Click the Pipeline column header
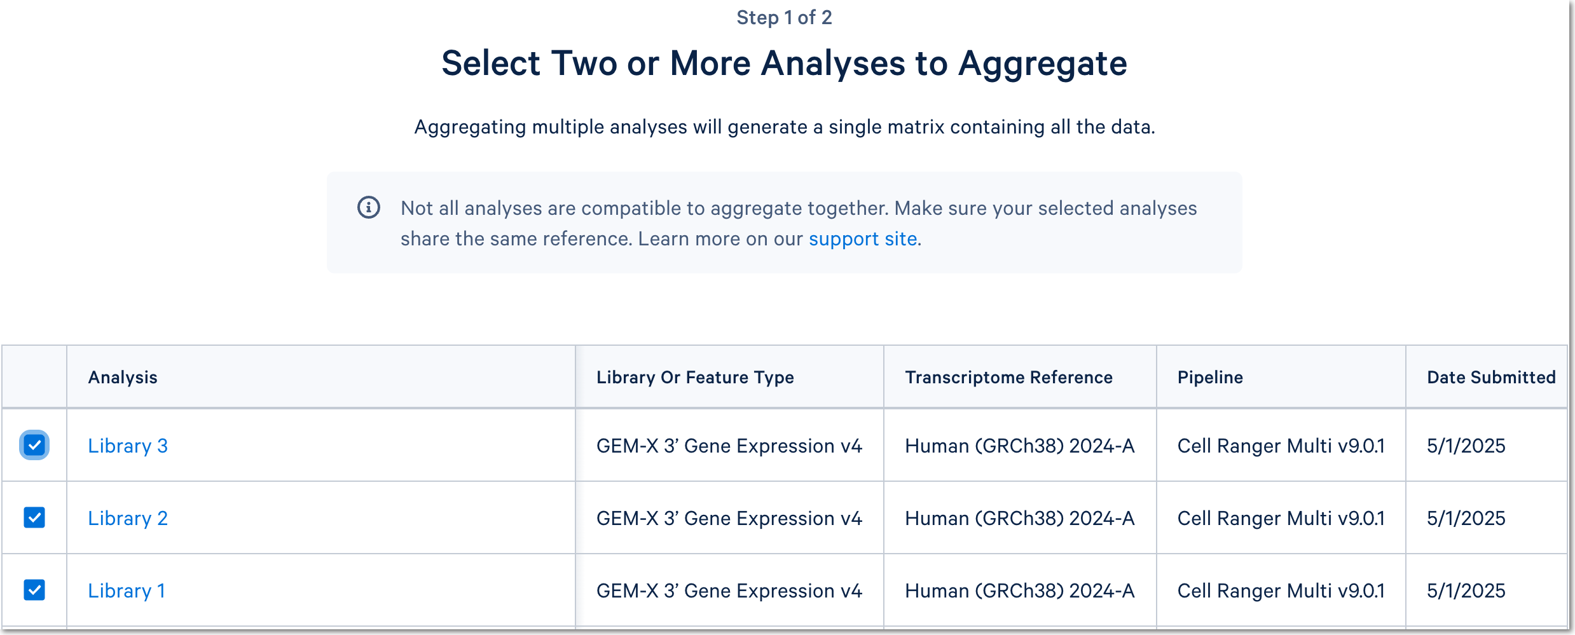The height and width of the screenshot is (635, 1575). [1210, 378]
